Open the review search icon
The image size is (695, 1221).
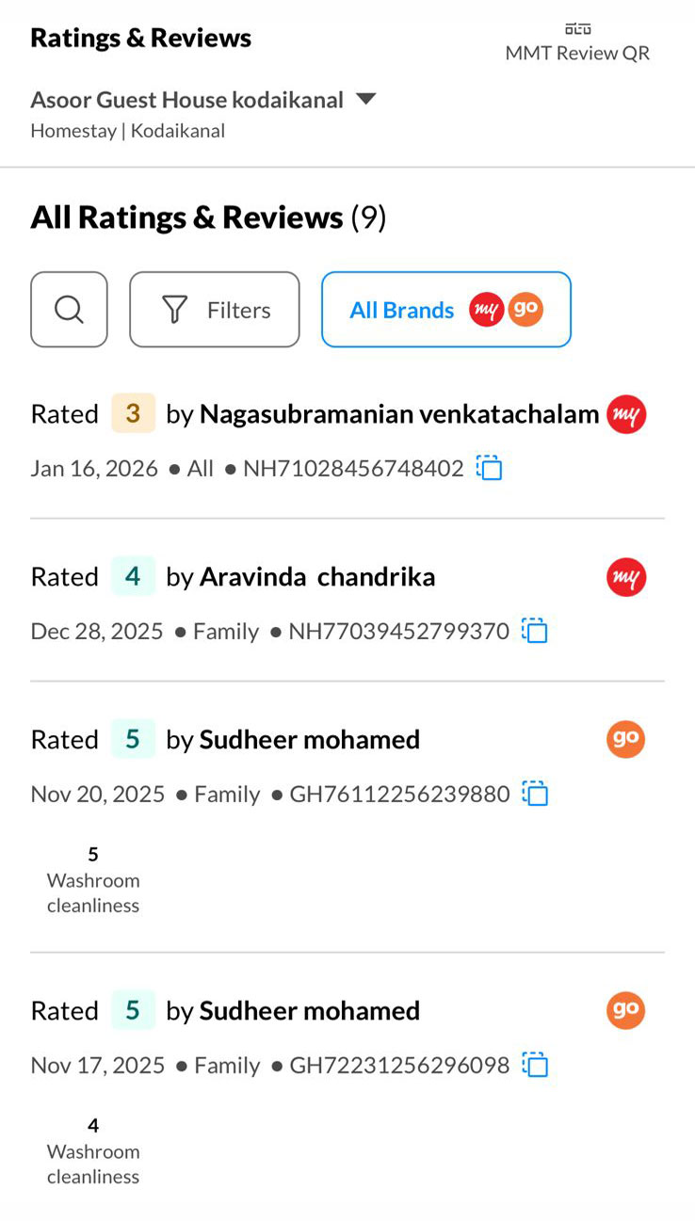click(69, 310)
